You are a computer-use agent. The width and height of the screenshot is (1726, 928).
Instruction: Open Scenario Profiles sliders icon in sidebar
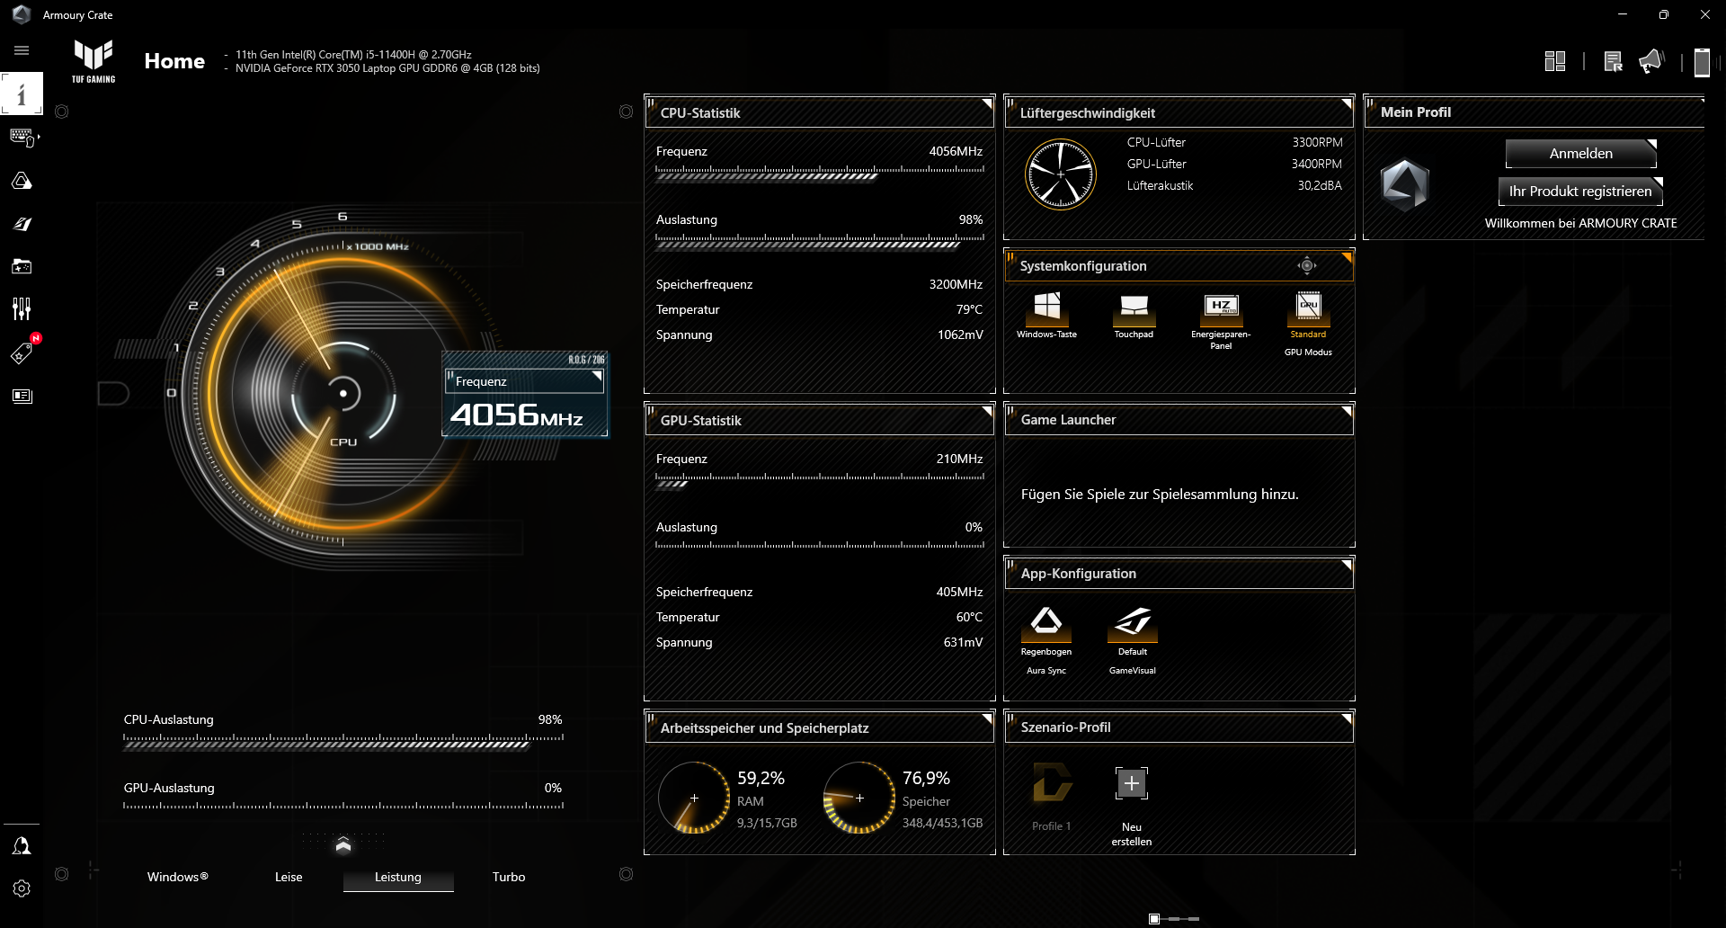pyautogui.click(x=22, y=309)
